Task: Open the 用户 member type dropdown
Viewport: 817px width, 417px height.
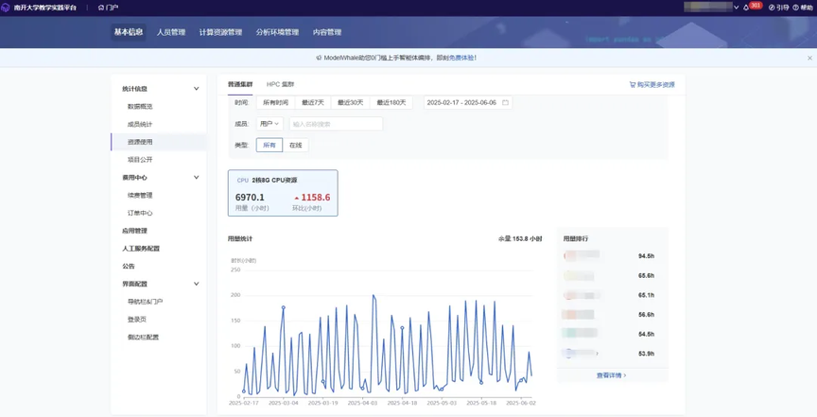Action: (269, 124)
